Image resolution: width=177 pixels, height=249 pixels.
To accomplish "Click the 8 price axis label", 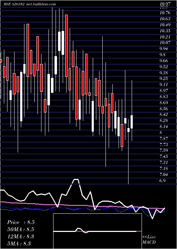I will click(x=161, y=132).
